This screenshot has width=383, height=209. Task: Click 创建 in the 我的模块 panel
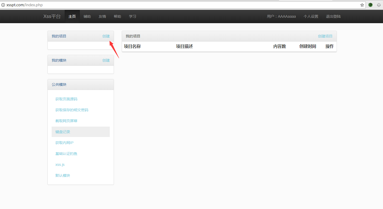[x=106, y=60]
